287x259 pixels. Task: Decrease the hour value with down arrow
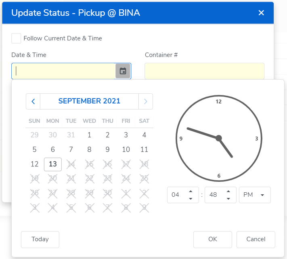pyautogui.click(x=191, y=198)
